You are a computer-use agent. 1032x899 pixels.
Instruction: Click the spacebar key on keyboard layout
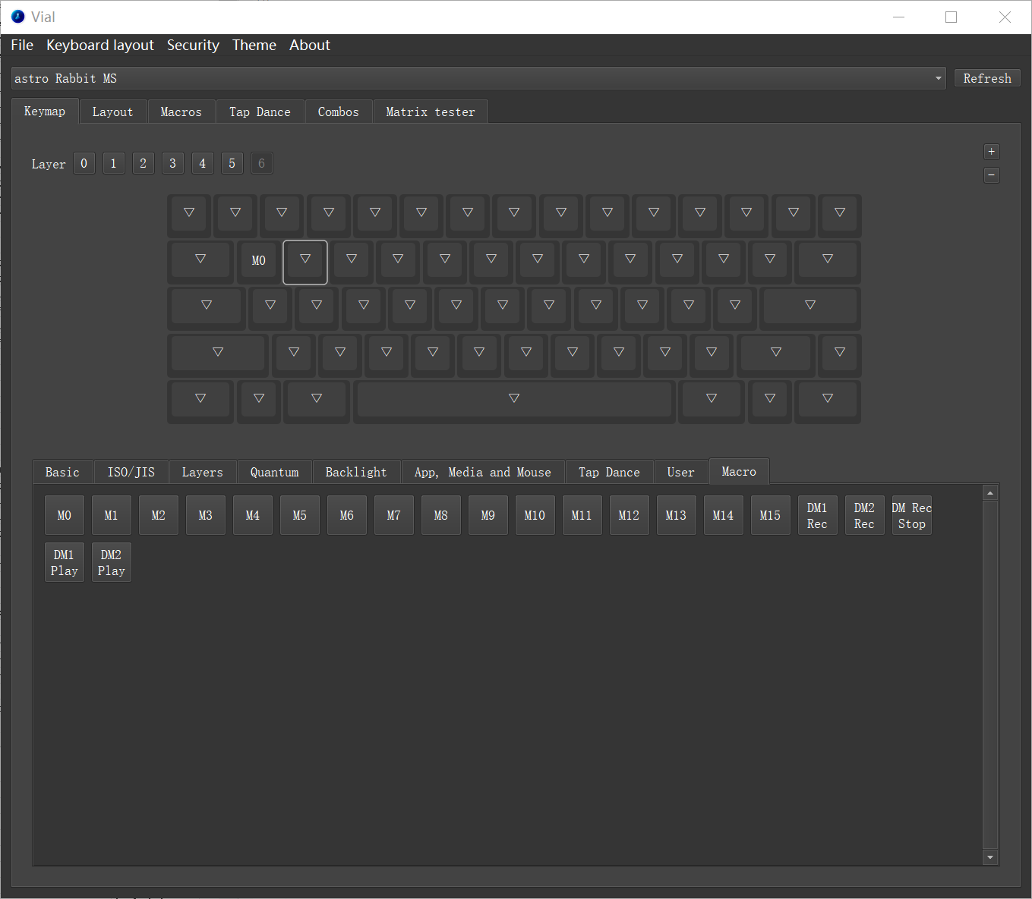point(514,401)
